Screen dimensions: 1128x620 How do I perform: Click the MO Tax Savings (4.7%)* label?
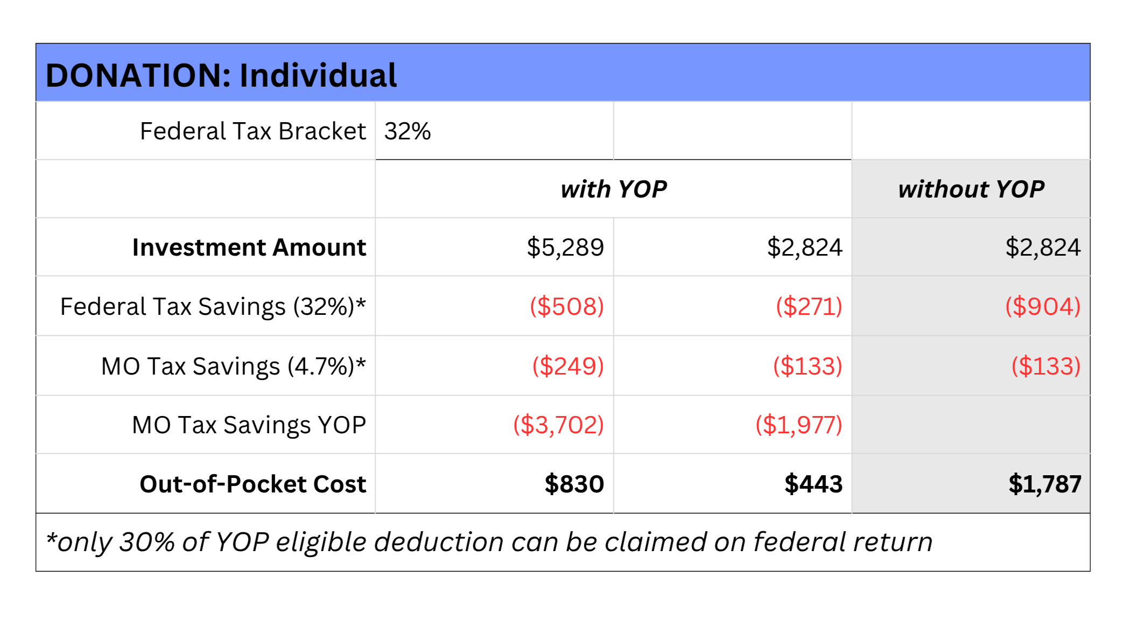click(x=233, y=366)
